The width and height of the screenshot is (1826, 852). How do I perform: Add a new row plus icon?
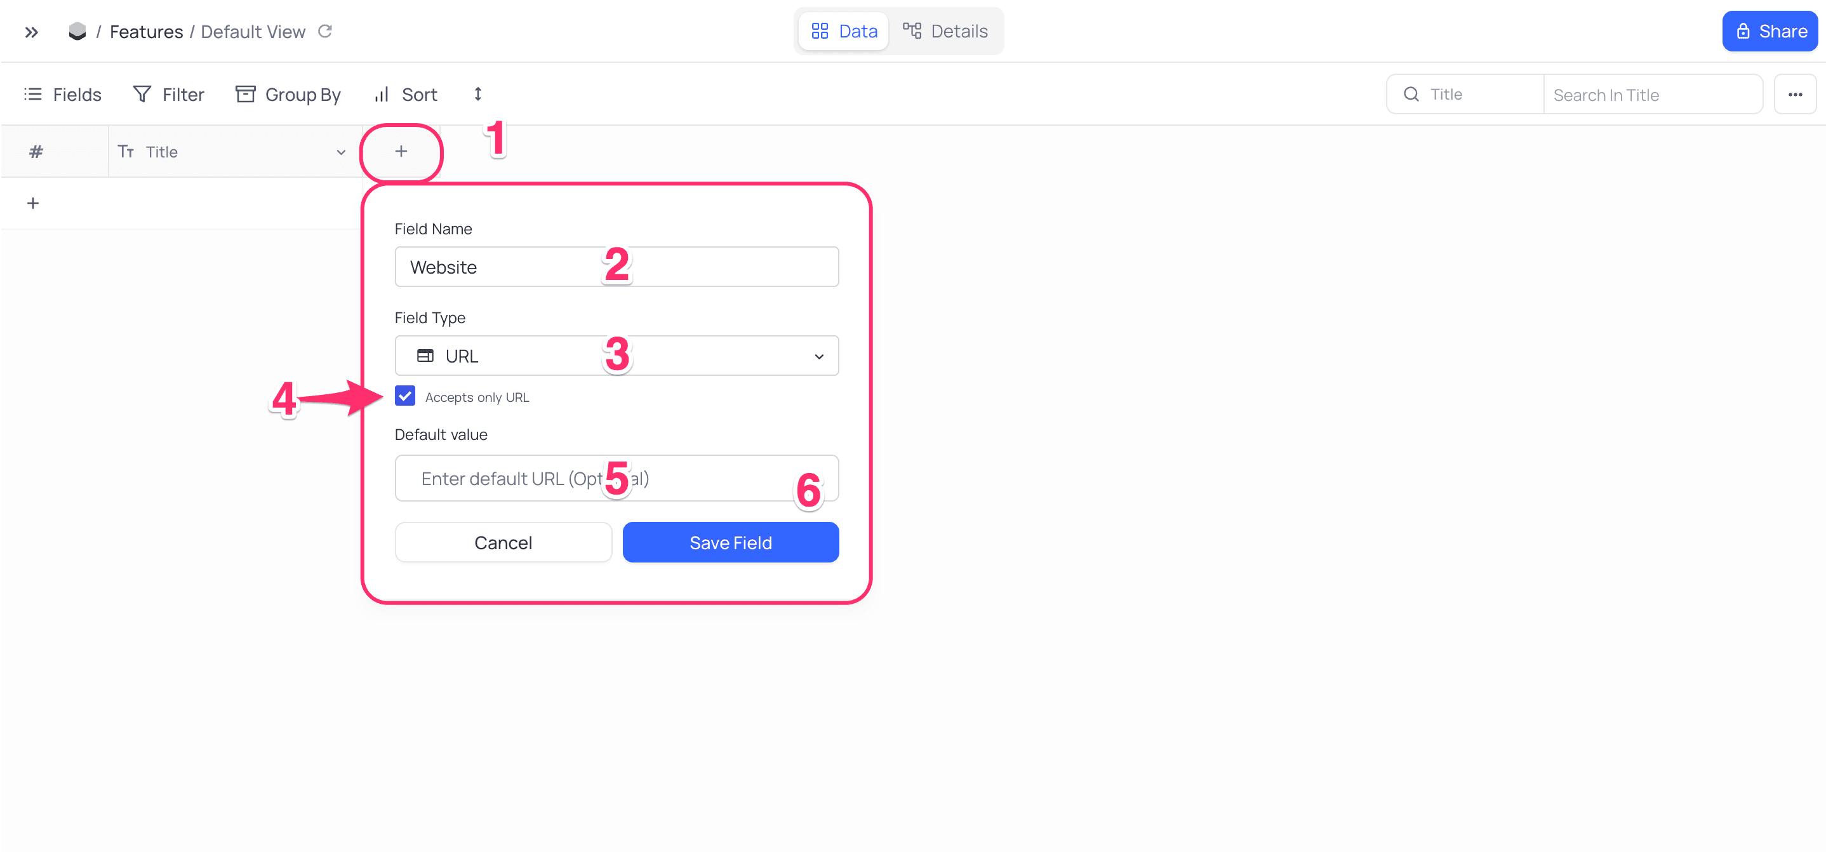(x=32, y=203)
